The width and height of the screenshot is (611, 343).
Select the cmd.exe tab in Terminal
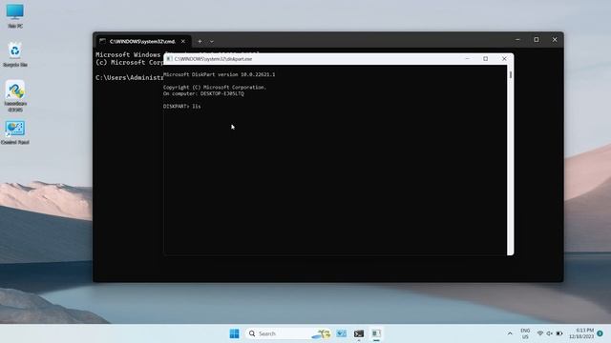(x=142, y=41)
